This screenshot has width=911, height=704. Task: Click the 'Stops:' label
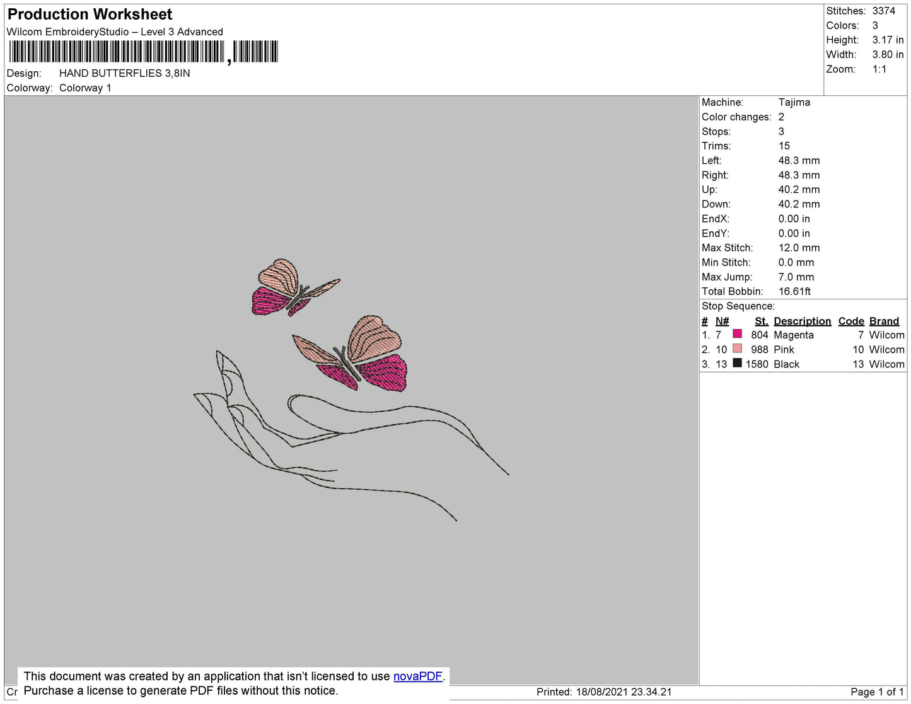(716, 131)
